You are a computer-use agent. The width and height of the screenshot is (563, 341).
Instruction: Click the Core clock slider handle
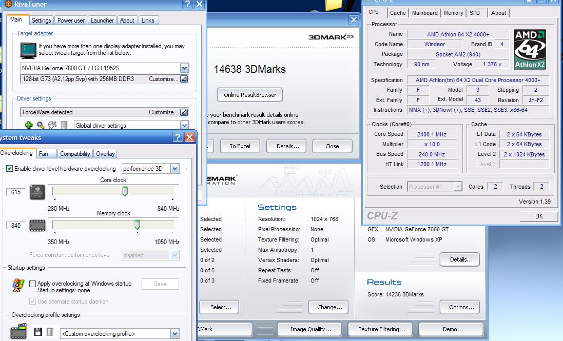(x=125, y=191)
